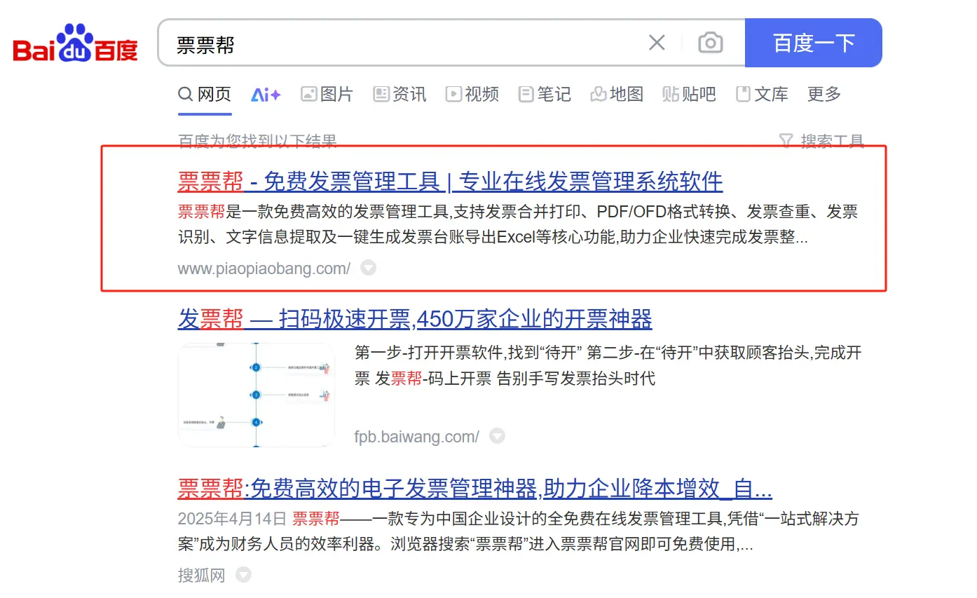Click the 百度一下 search button
The image size is (977, 598).
pyautogui.click(x=813, y=43)
